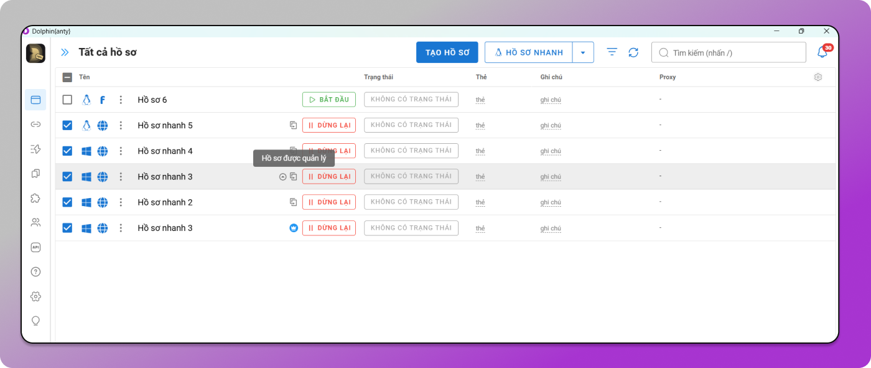The image size is (871, 368).
Task: Expand the sidebar with double chevron
Action: pyautogui.click(x=65, y=52)
